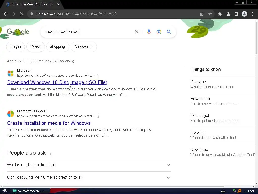This screenshot has height=194, width=258.
Task: Click the blue magnifier search button
Action: 169,32
